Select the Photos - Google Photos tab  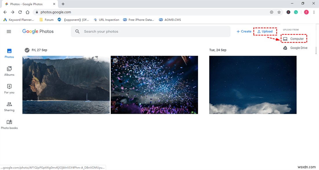(x=30, y=4)
